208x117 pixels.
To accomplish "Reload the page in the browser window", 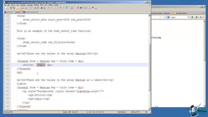I will (165, 17).
